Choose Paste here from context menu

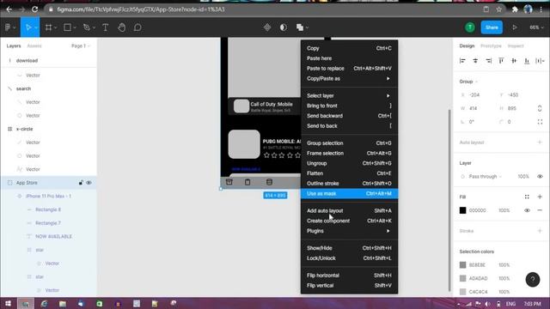[349, 58]
